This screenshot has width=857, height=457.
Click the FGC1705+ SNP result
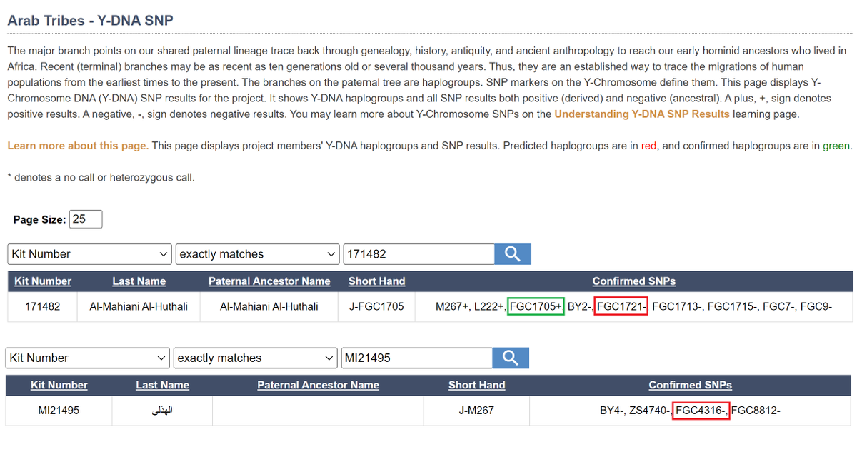point(536,307)
